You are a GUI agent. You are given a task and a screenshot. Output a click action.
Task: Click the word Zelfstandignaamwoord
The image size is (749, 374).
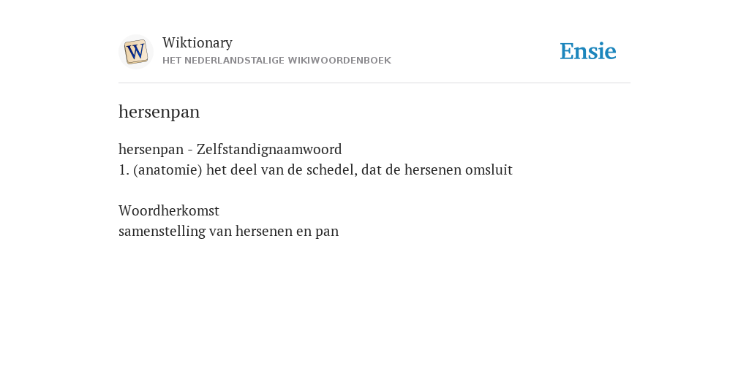(269, 149)
